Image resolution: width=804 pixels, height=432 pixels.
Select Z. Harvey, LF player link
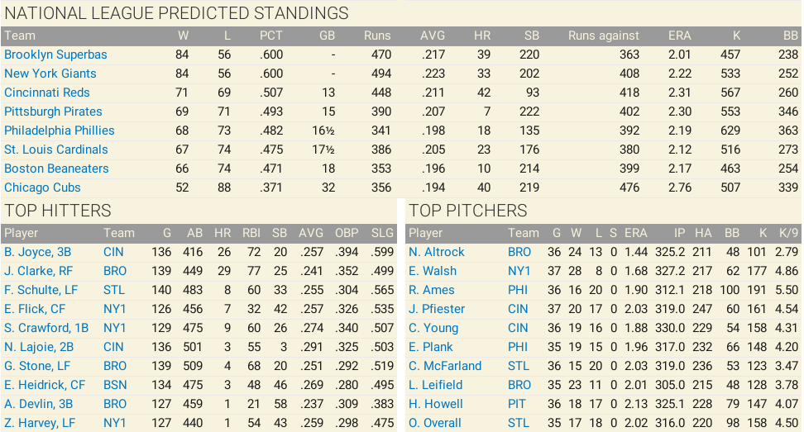pos(40,423)
